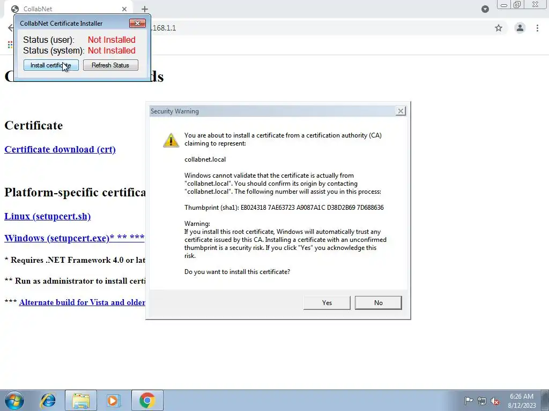Click the collabnet.local text in dialog
This screenshot has width=549, height=411.
205,159
